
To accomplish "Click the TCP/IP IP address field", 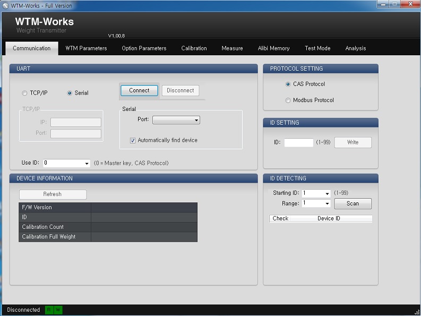I will click(x=76, y=122).
